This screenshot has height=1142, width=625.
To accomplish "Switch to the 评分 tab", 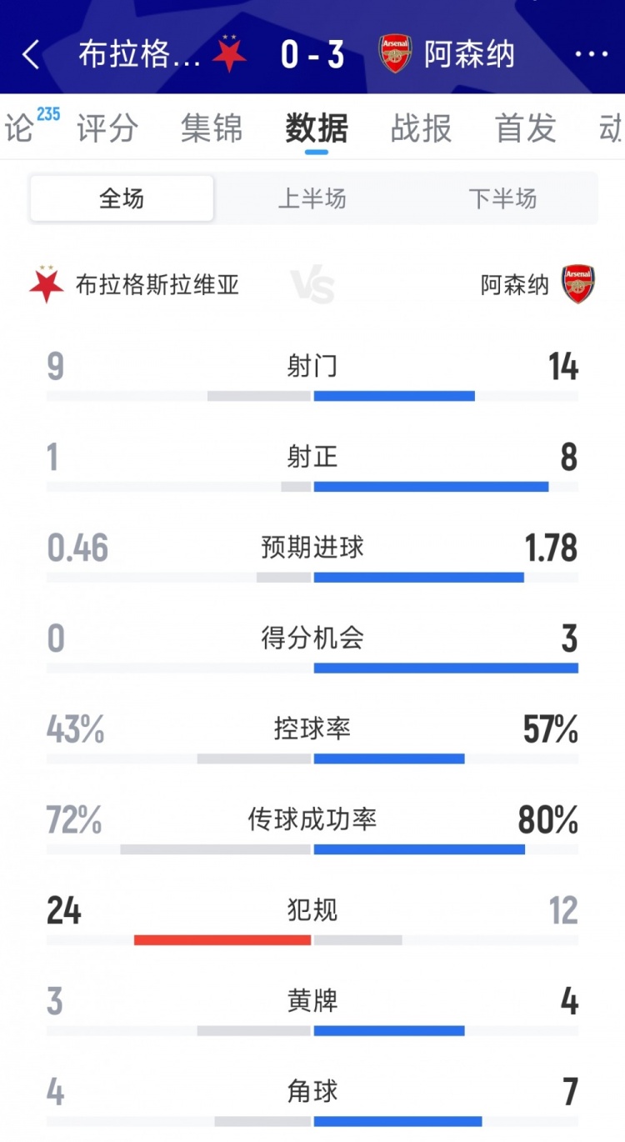I will click(x=107, y=129).
